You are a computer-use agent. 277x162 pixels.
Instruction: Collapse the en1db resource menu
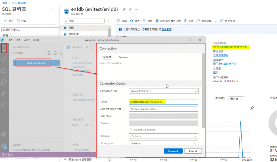[108, 21]
